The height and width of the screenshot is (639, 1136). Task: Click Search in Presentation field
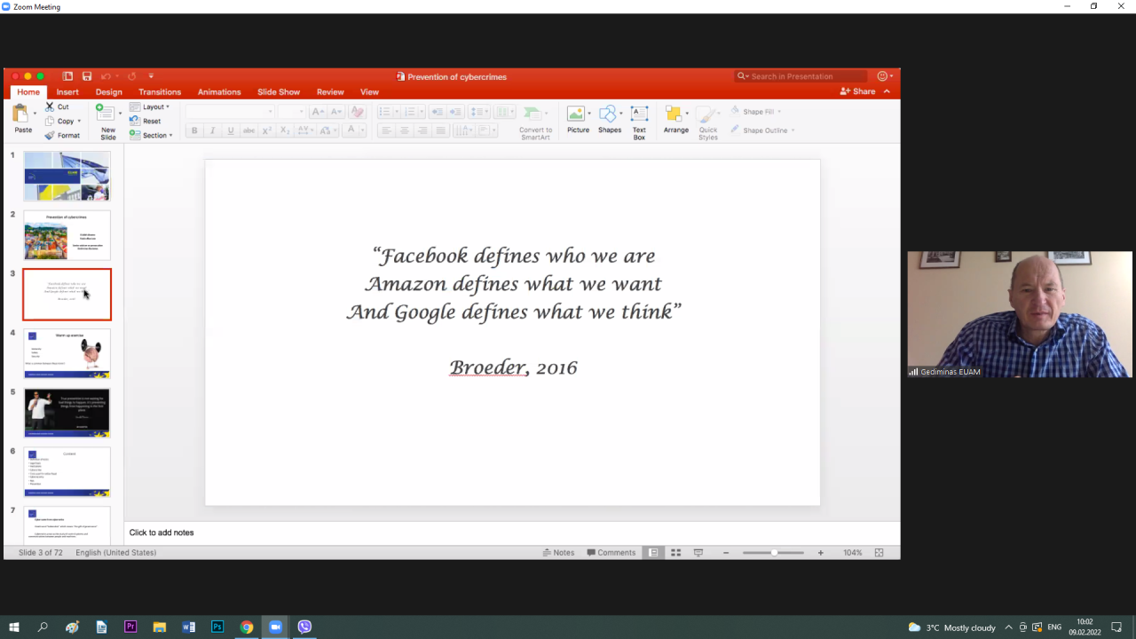pos(801,76)
